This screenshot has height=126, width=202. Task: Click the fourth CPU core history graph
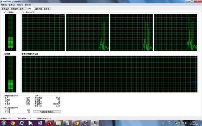point(175,32)
